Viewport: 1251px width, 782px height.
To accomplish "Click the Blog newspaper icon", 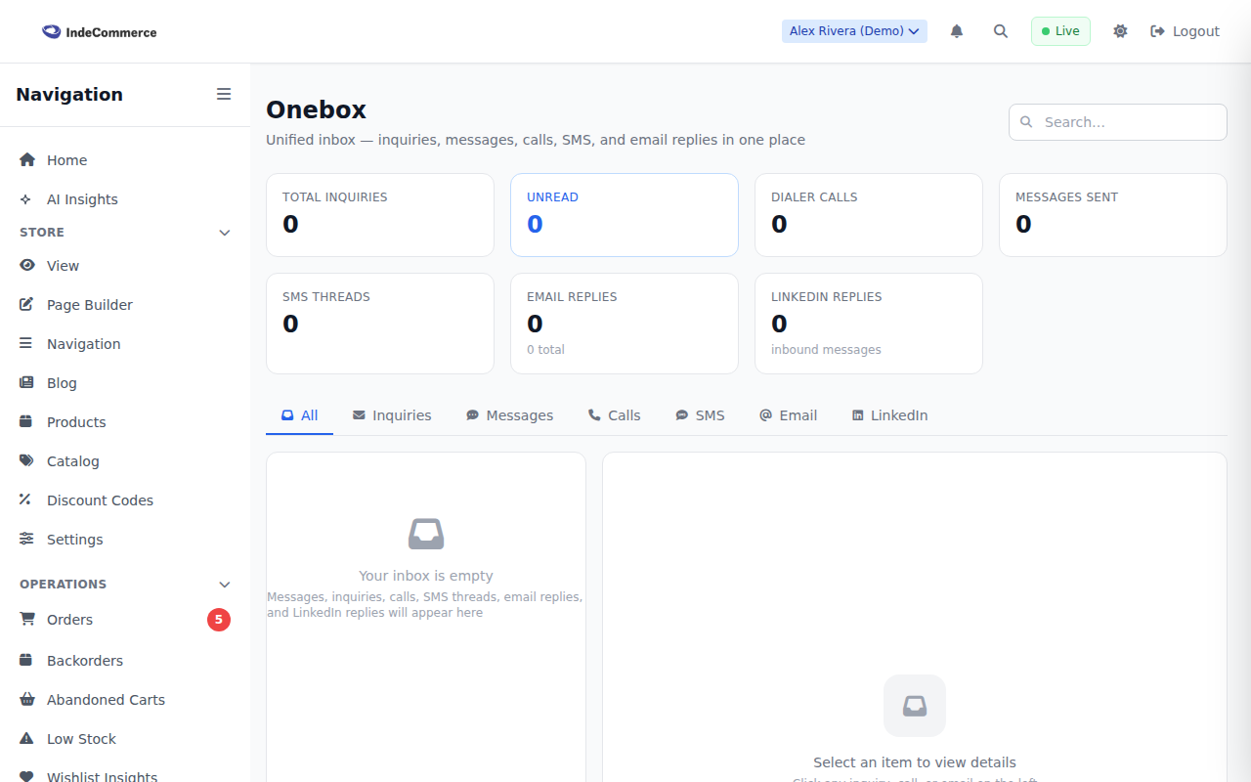I will (x=26, y=382).
